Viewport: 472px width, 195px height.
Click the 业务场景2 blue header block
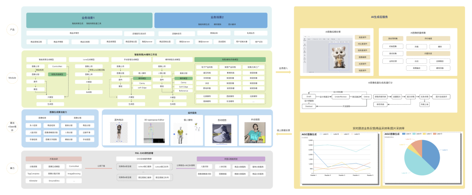tap(211, 20)
